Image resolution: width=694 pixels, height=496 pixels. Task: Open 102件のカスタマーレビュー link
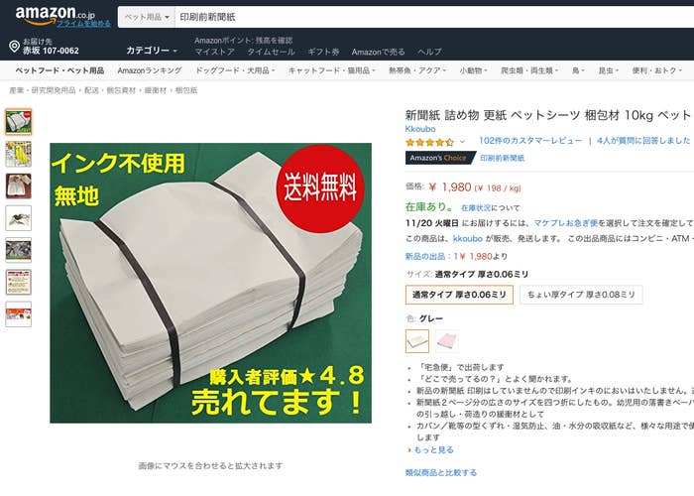[x=530, y=141]
